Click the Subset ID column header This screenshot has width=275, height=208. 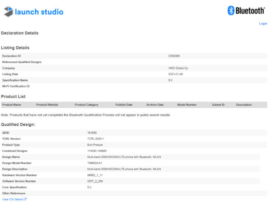[x=218, y=105]
